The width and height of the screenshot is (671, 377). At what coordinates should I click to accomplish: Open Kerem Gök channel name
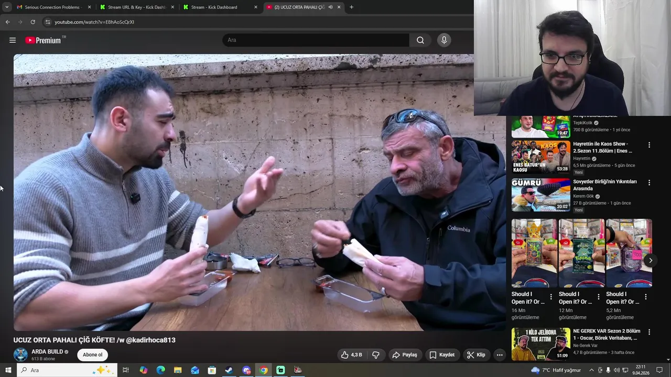pyautogui.click(x=583, y=196)
